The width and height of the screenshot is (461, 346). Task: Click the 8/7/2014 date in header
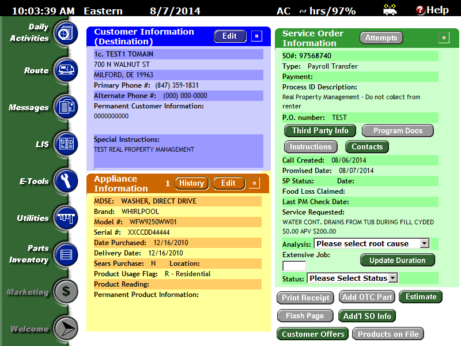(x=175, y=11)
